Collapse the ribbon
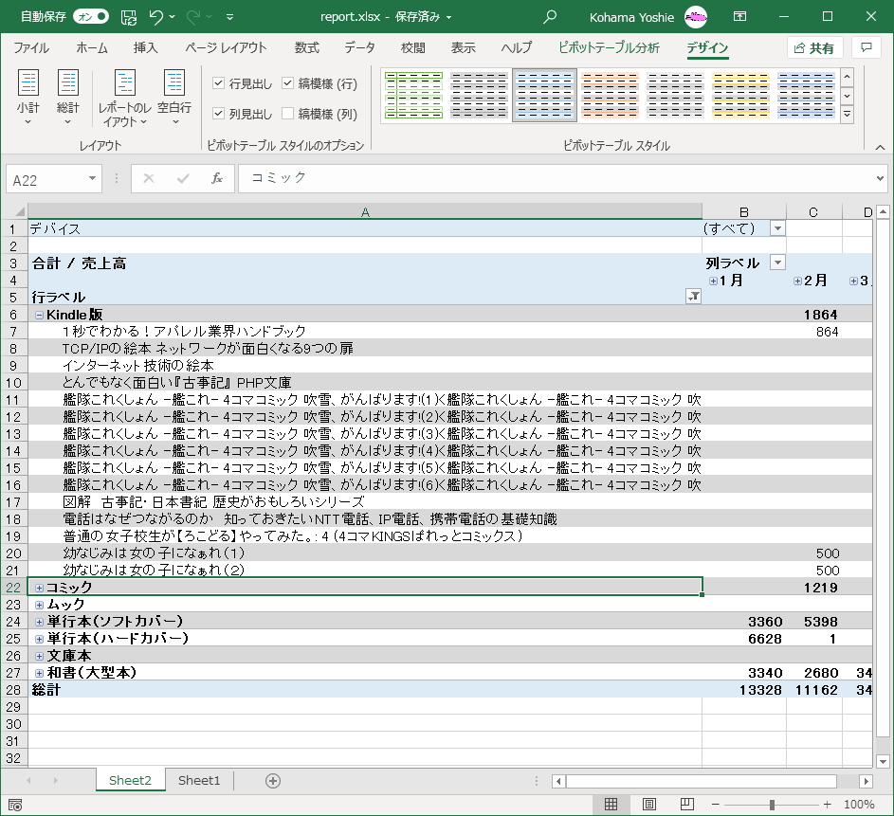The width and height of the screenshot is (894, 816). [x=880, y=147]
